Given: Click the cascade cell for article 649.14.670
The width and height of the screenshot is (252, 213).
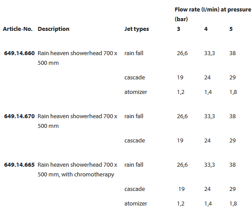Looking at the screenshot, I should click(134, 141).
